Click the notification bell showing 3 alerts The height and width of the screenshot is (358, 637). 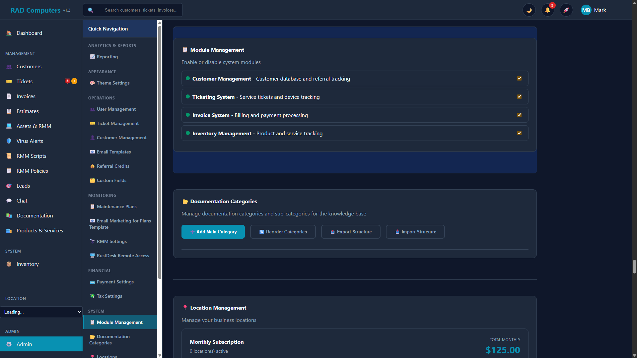[x=548, y=10]
